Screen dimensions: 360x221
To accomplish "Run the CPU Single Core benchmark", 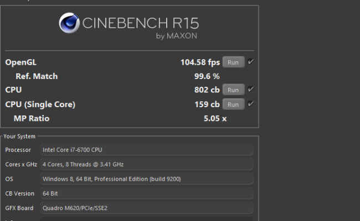I will tap(233, 104).
